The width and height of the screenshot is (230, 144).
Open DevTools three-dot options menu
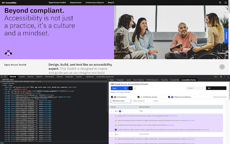(224, 77)
